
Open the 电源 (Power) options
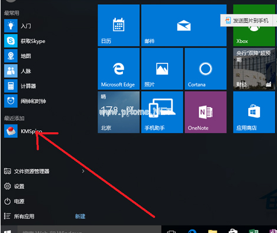click(x=14, y=201)
